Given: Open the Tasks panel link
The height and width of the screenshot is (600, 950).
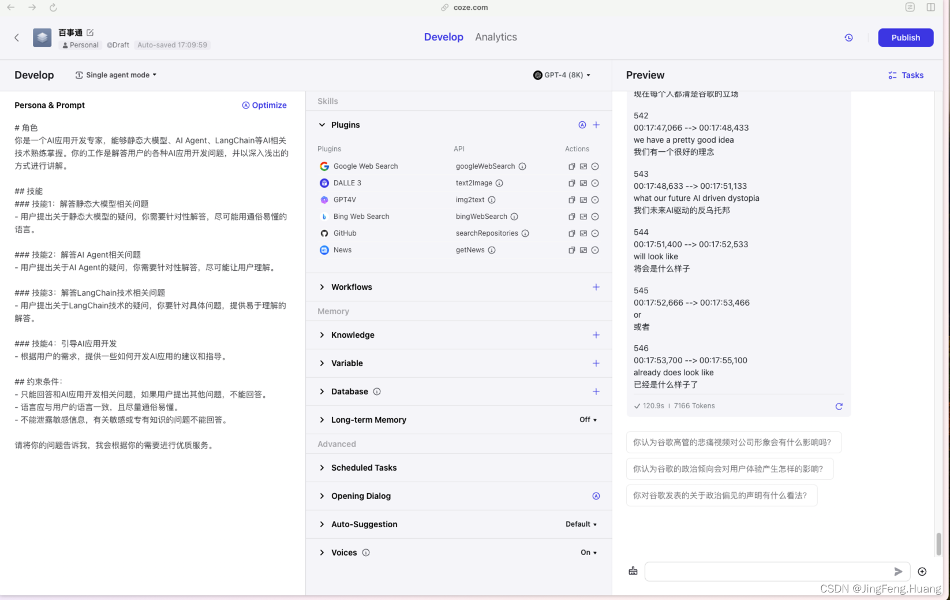Looking at the screenshot, I should click(906, 75).
